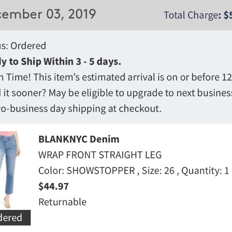Viewport: 232px width, 232px height.
Task: Click the estimated arrival message line
Action: point(116,77)
